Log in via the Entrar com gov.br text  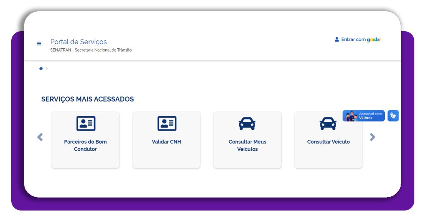pyautogui.click(x=361, y=40)
